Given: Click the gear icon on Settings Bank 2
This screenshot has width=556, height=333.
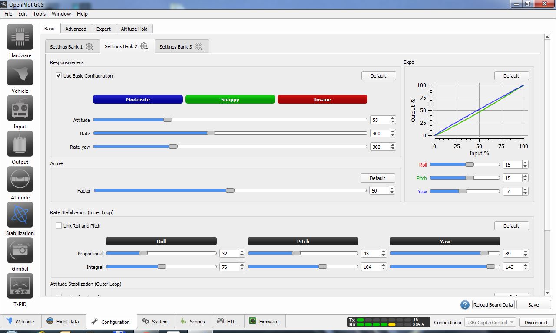Looking at the screenshot, I should coord(144,46).
